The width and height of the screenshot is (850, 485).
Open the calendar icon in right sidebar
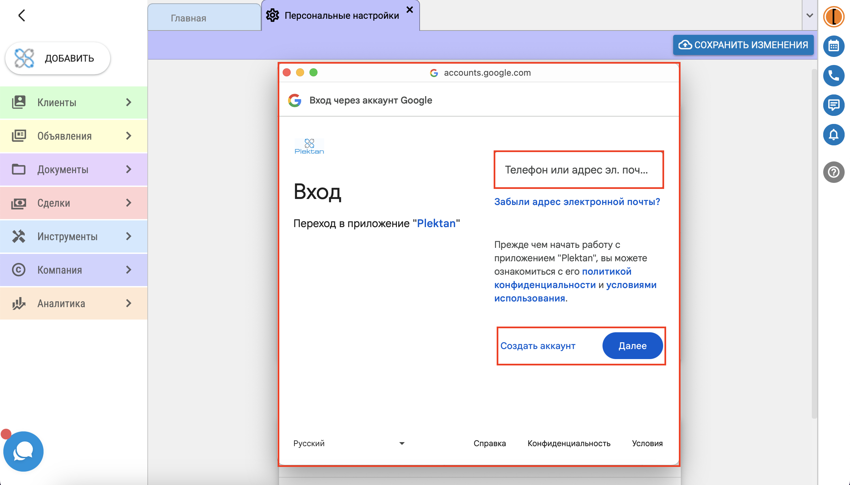[x=833, y=46]
